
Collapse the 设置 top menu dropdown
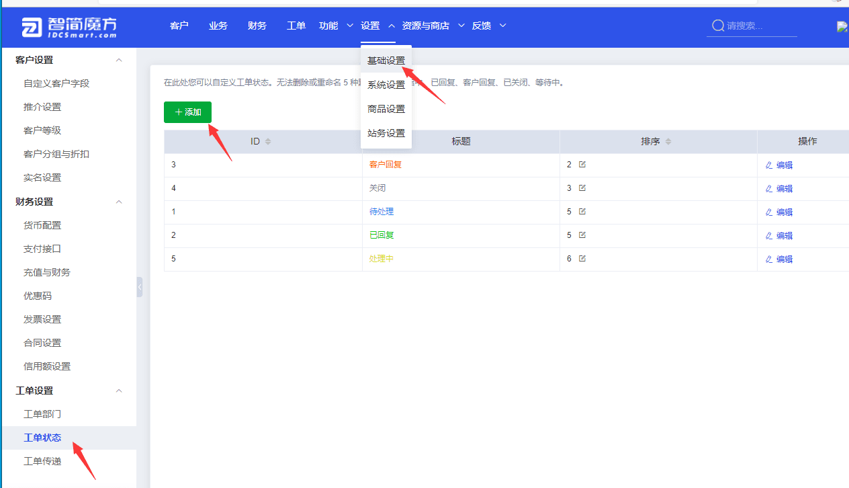[x=391, y=26]
